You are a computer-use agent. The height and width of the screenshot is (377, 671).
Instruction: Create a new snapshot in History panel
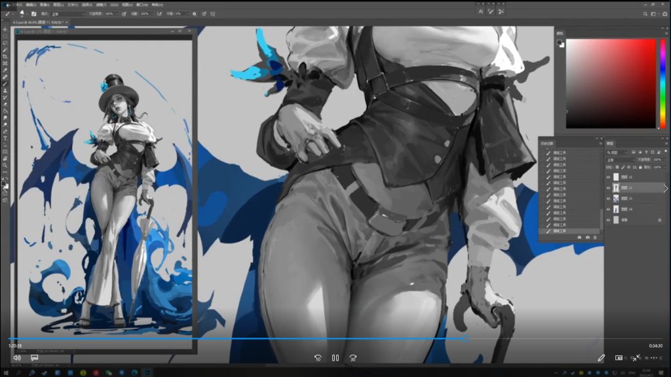tap(586, 237)
